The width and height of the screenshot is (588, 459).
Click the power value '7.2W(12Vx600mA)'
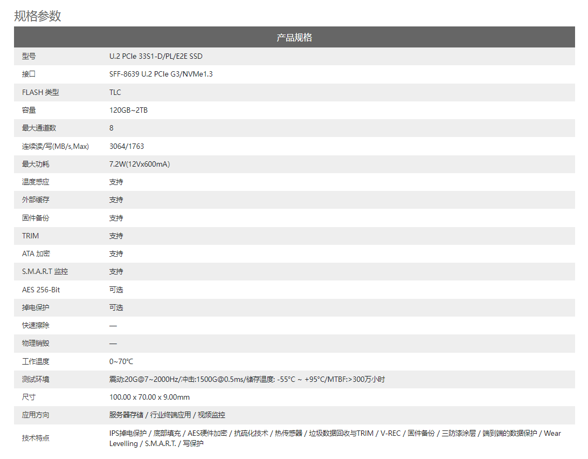[140, 164]
